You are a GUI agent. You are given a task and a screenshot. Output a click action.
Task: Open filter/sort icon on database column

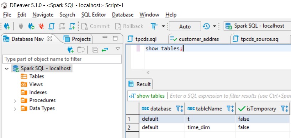click(x=179, y=109)
